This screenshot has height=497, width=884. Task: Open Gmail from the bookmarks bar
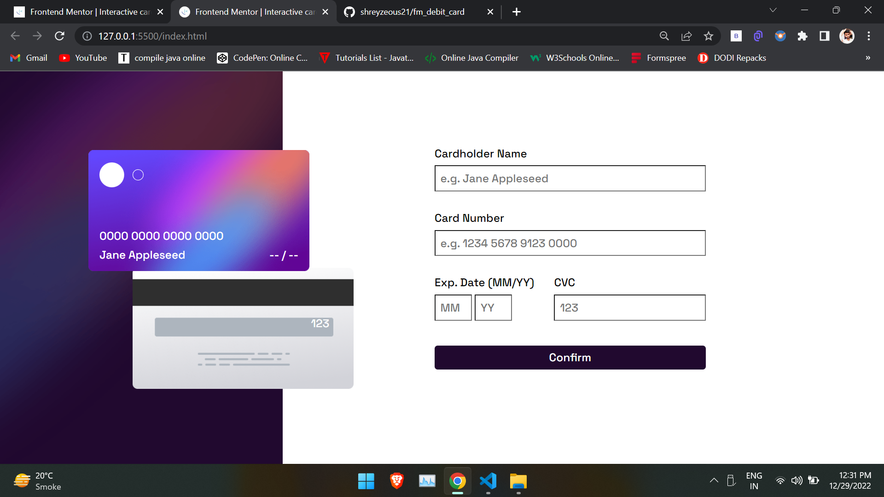(x=28, y=58)
